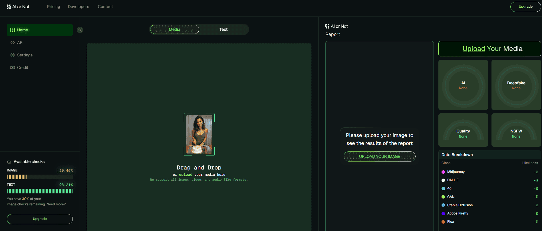Switch to the Text mode
Viewport: 542px width, 231px height.
(223, 29)
